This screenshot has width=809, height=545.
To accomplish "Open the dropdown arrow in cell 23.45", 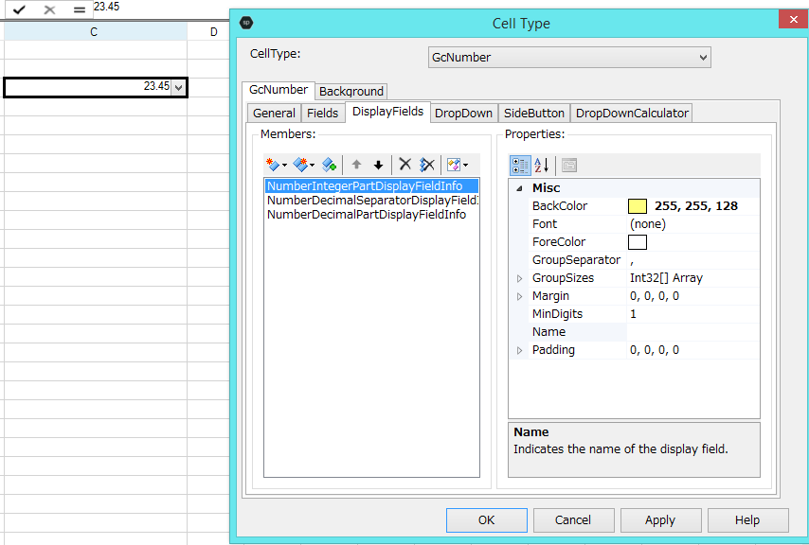I will (x=179, y=87).
